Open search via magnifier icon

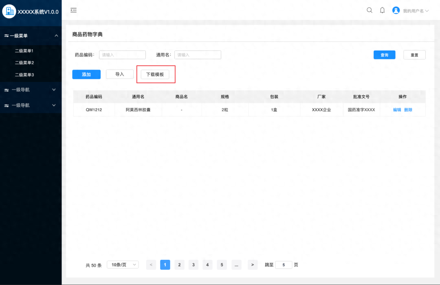point(370,10)
